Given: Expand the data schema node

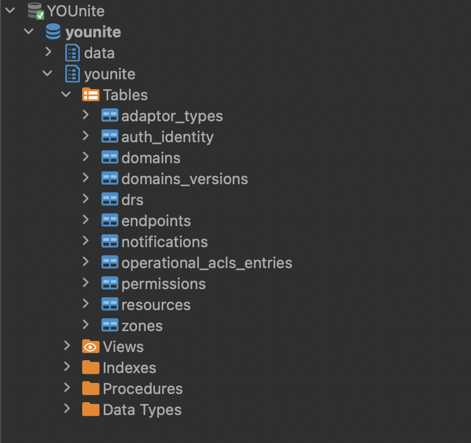Looking at the screenshot, I should 49,52.
